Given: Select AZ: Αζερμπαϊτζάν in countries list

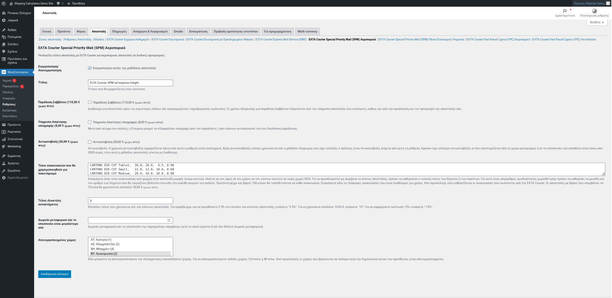Looking at the screenshot, I should coord(130,244).
